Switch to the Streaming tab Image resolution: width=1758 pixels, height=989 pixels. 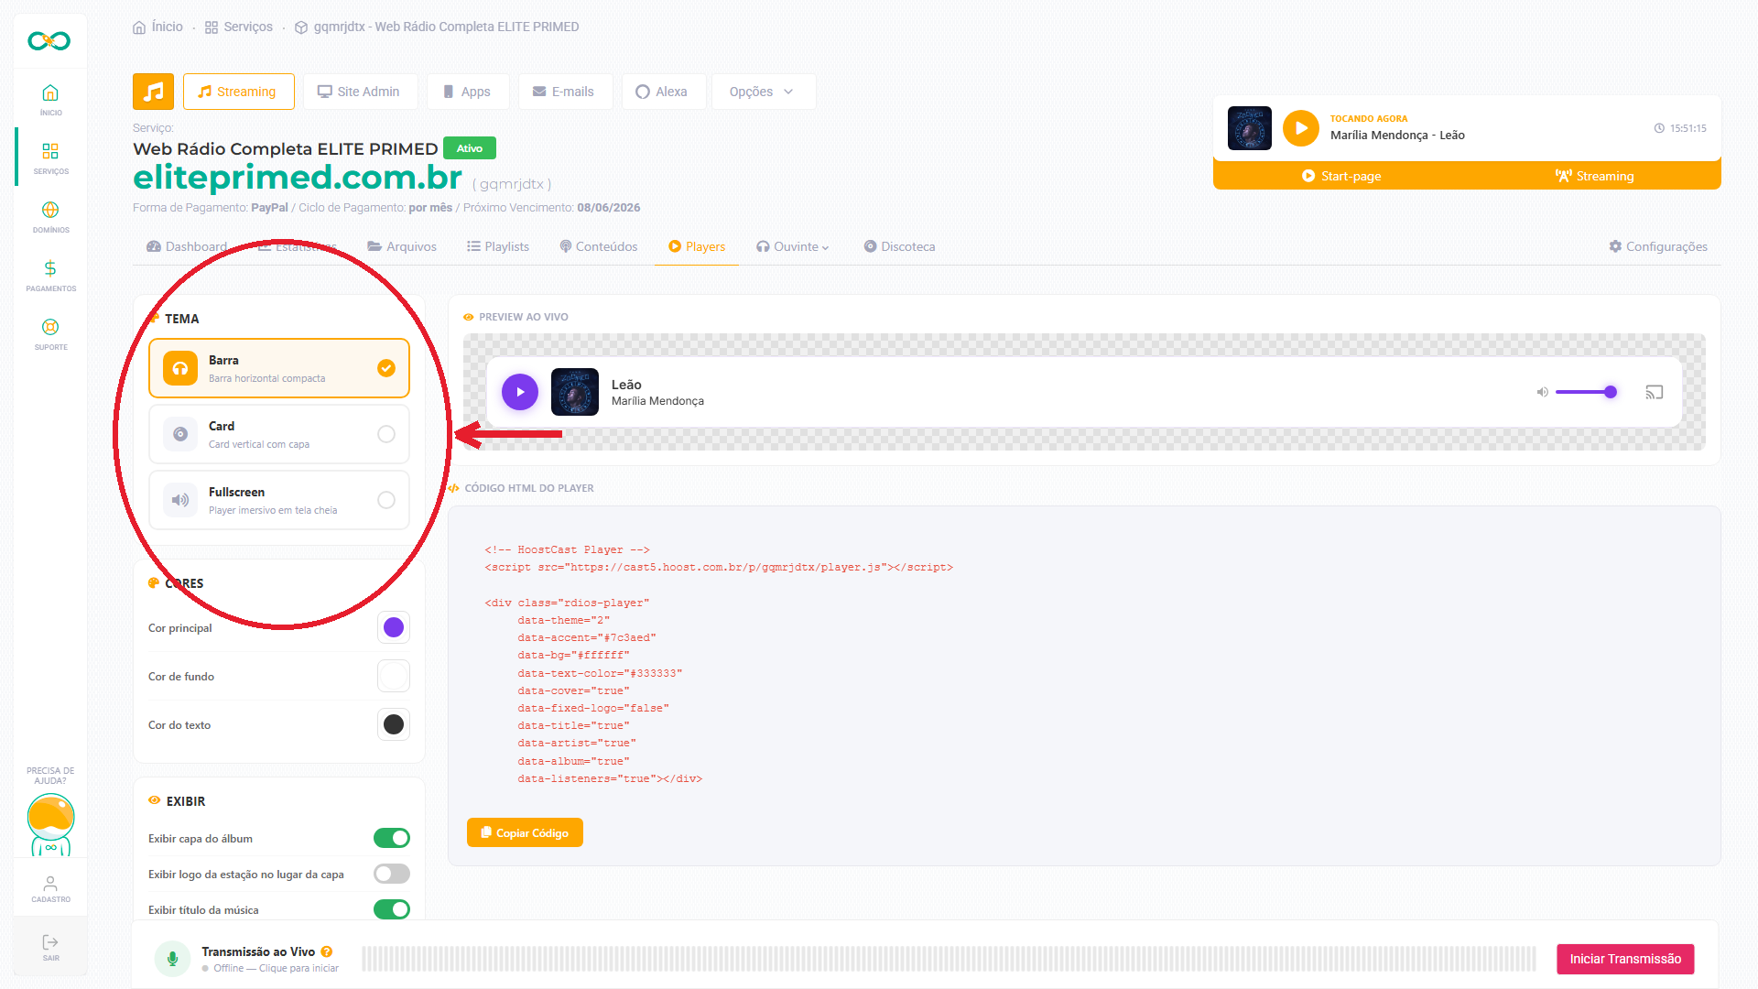[238, 92]
